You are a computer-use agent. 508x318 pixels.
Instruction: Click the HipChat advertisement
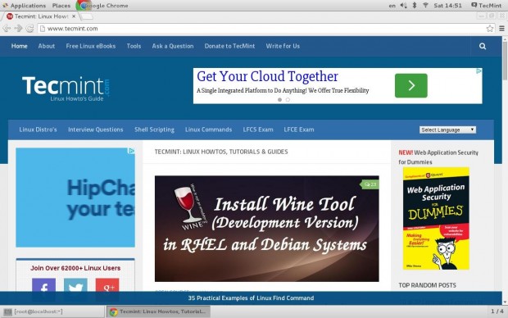coord(75,198)
